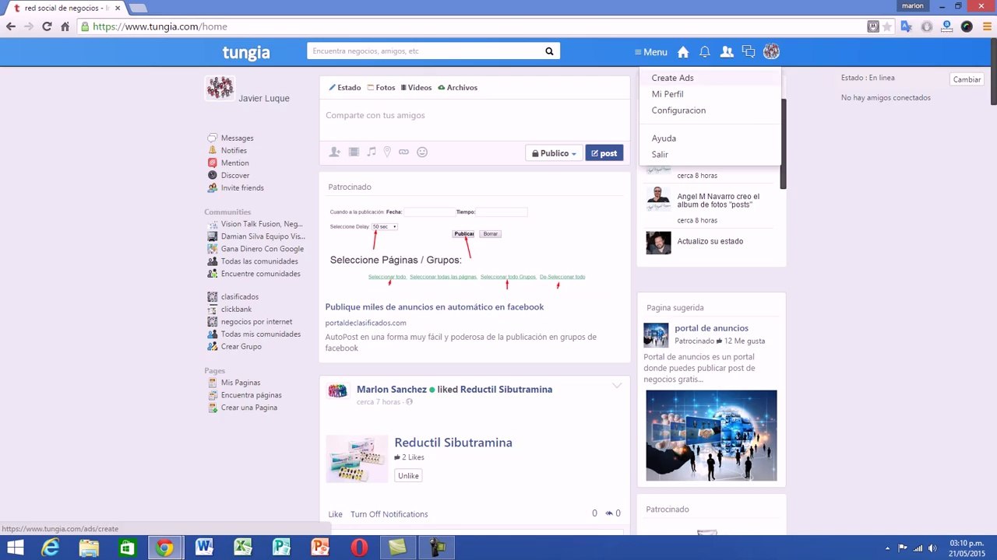The height and width of the screenshot is (560, 997).
Task: Click the film strip icon in the composer
Action: pyautogui.click(x=354, y=152)
